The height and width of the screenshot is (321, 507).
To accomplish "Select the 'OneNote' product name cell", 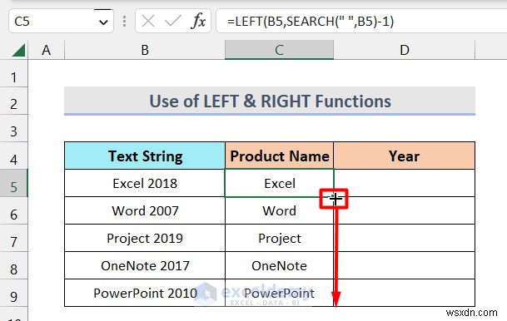I will pyautogui.click(x=280, y=265).
